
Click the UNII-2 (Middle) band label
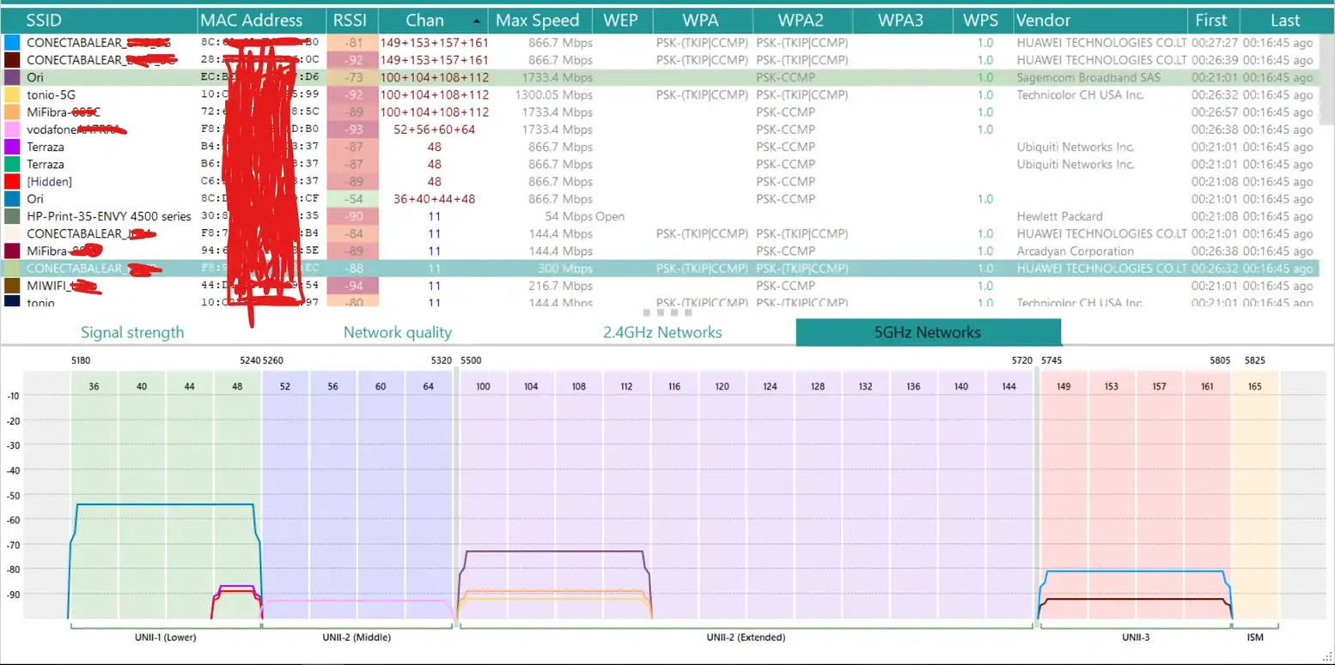357,638
